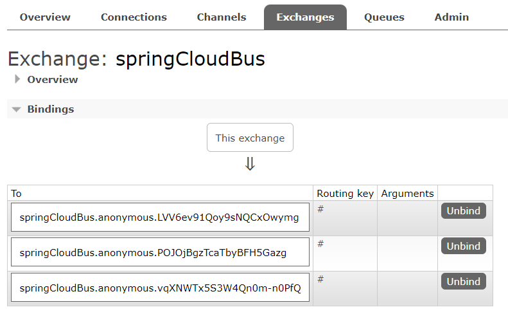Expand the Overview section disclosure triangle
Image resolution: width=508 pixels, height=314 pixels.
coord(18,80)
